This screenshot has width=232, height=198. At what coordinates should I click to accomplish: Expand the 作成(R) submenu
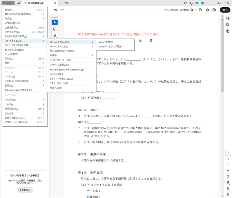[x=25, y=19]
